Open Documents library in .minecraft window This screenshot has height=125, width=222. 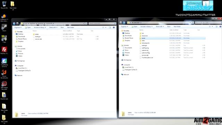pos(22,49)
